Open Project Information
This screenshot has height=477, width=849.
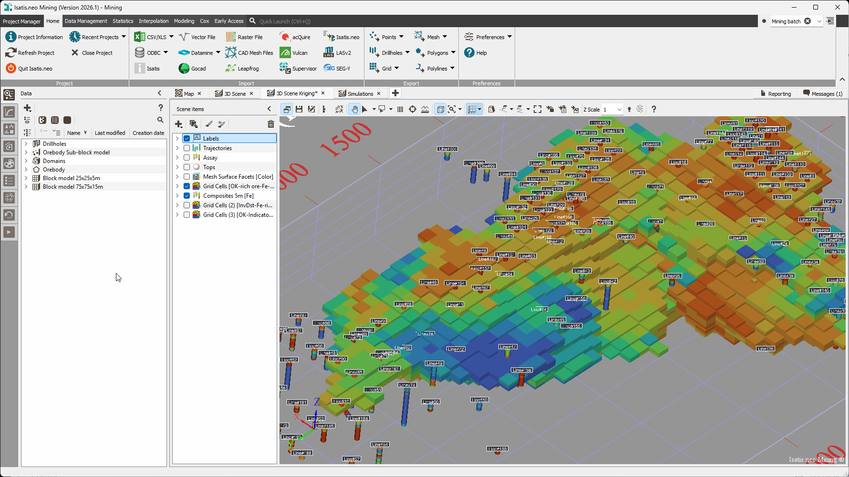(34, 37)
